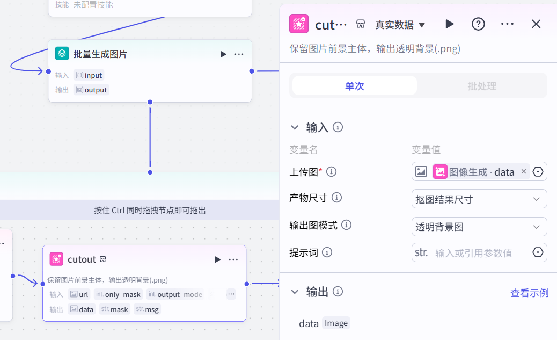557x340 pixels.
Task: Show info for 输出 section
Action: click(338, 292)
